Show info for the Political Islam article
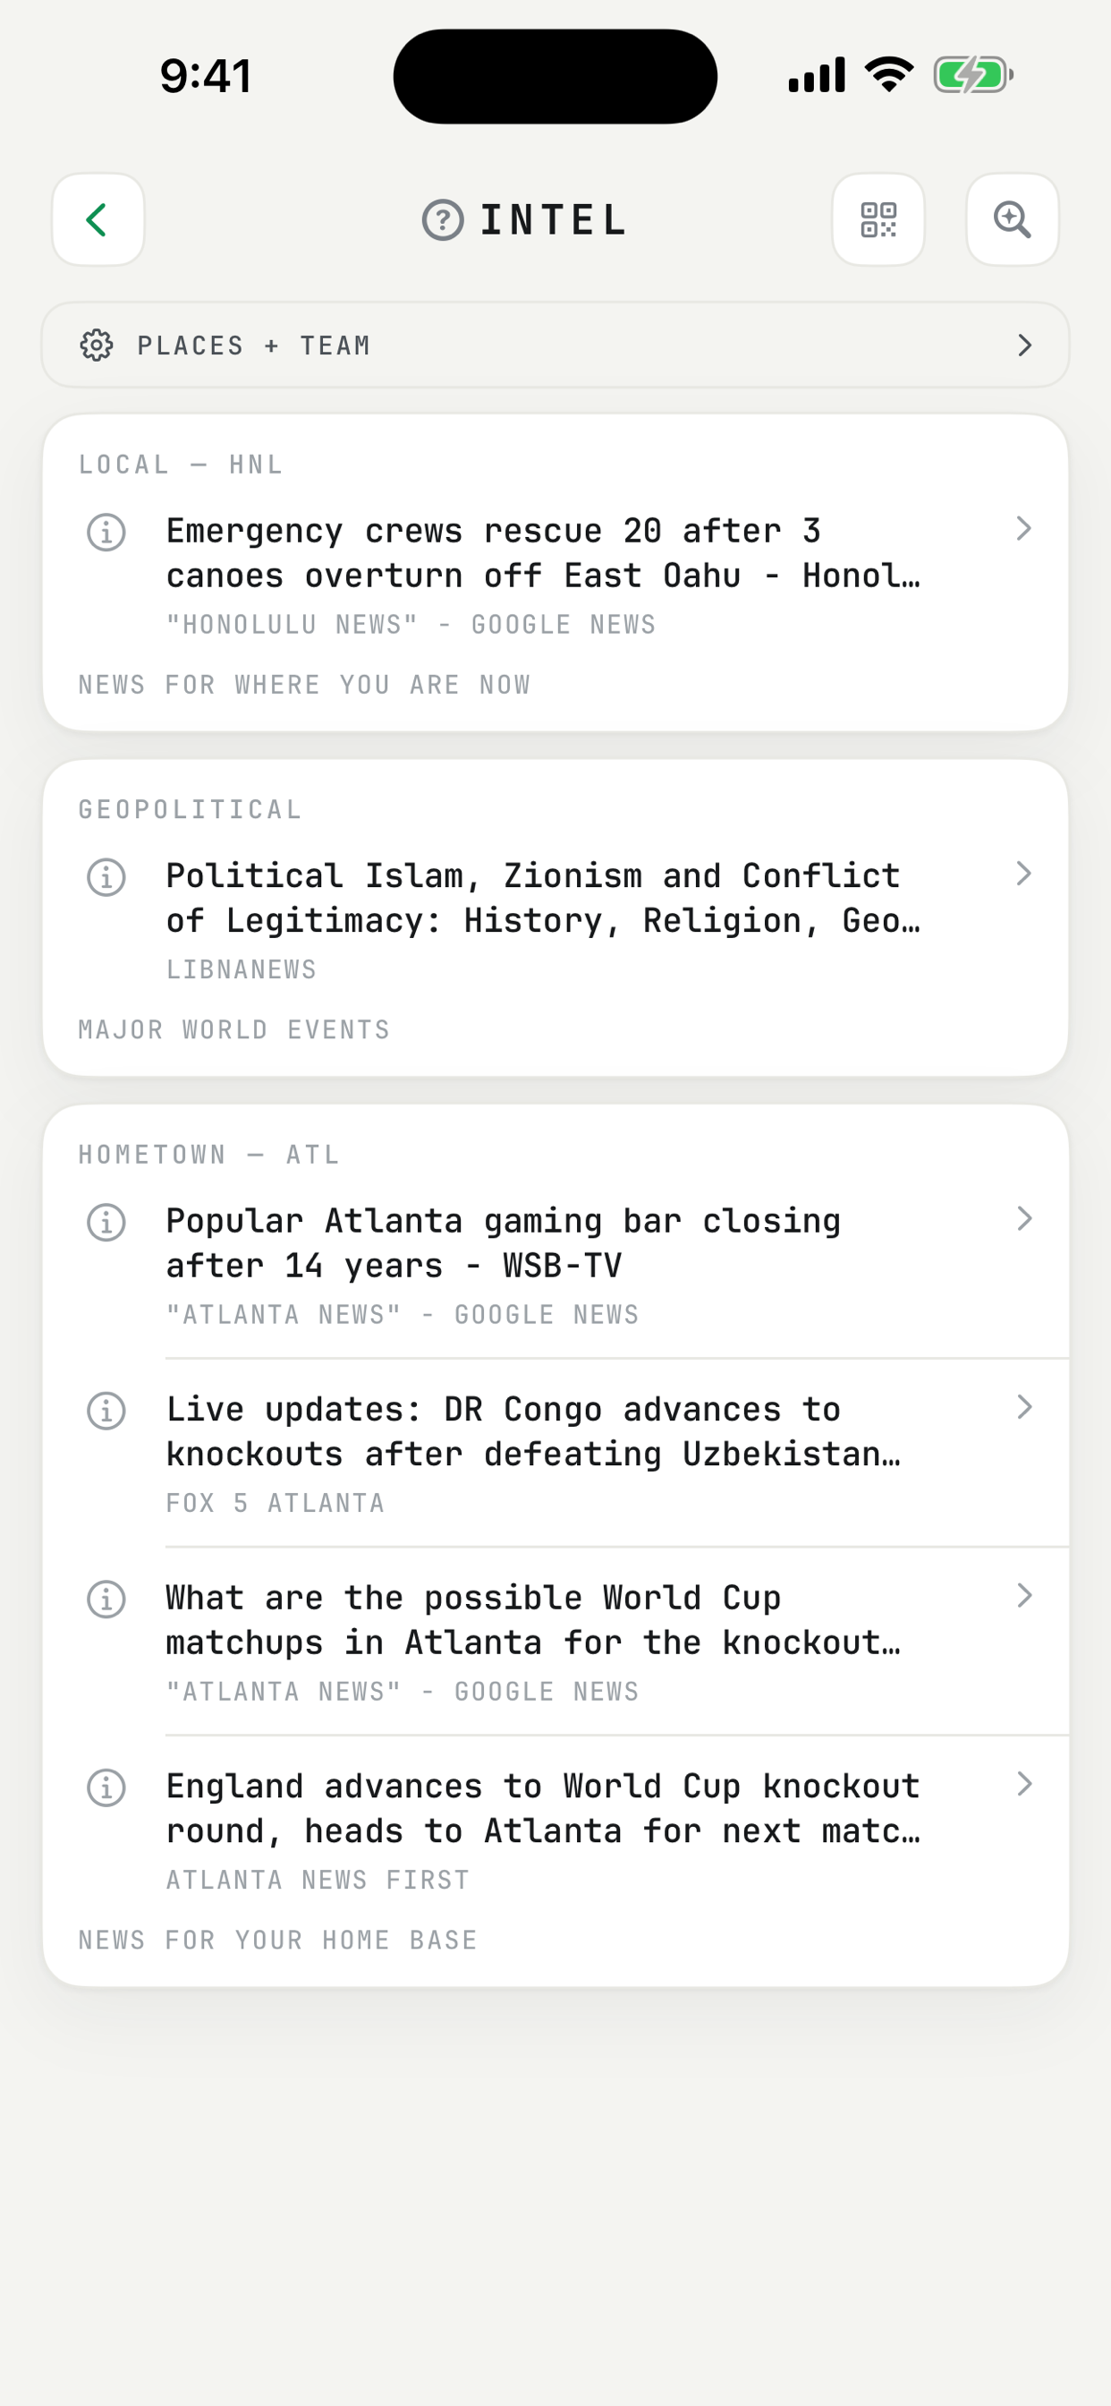This screenshot has width=1111, height=2406. [x=106, y=877]
